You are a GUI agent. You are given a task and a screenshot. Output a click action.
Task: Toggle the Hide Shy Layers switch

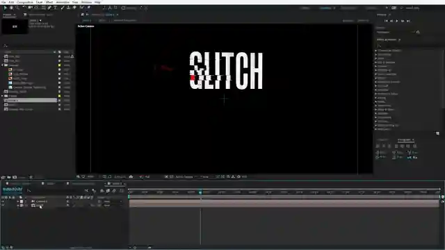(102, 191)
